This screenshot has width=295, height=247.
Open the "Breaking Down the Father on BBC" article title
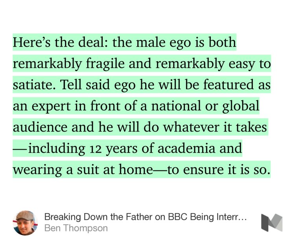tap(146, 217)
